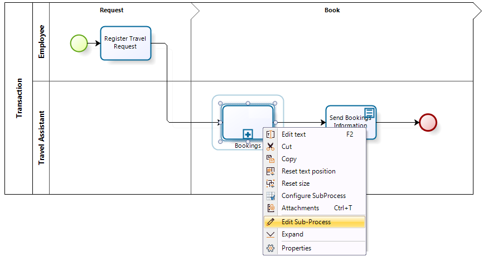Click the Copy icon in context menu

270,159
